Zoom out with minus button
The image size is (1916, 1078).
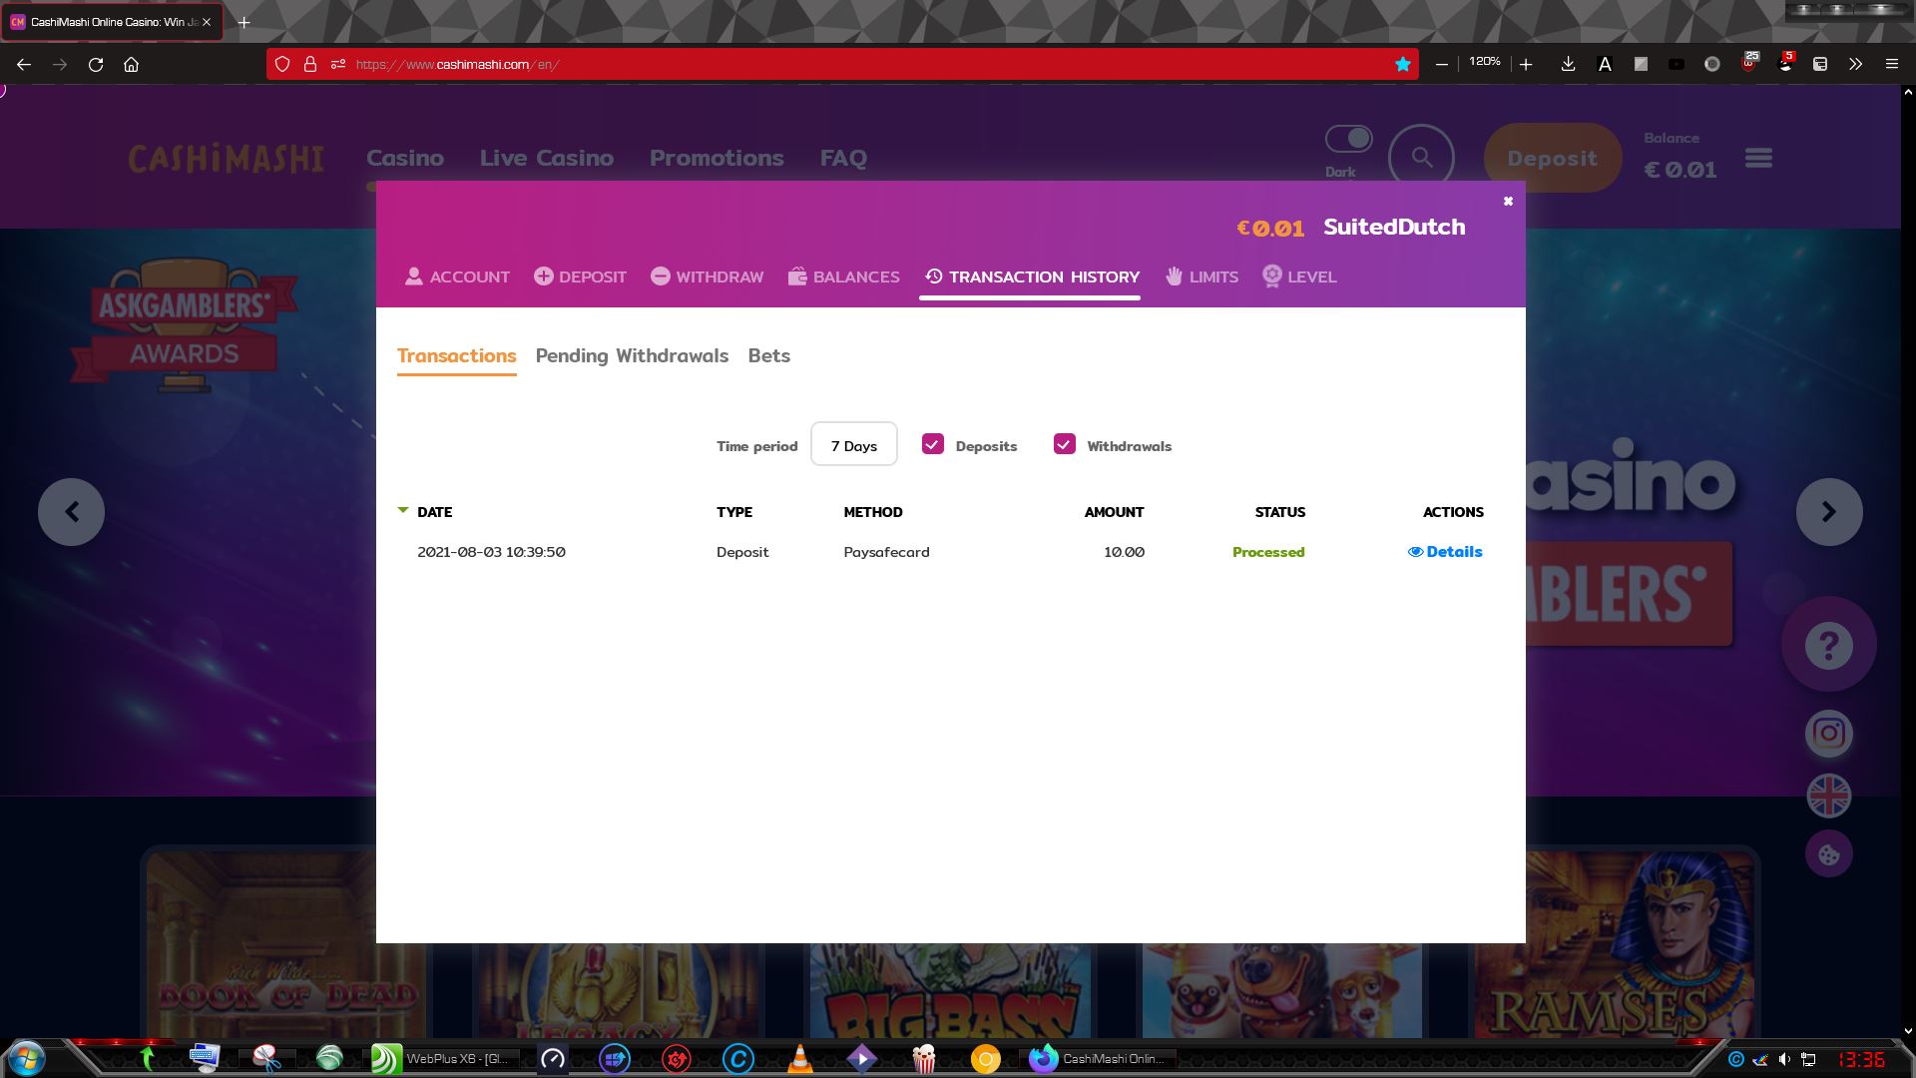pyautogui.click(x=1441, y=64)
